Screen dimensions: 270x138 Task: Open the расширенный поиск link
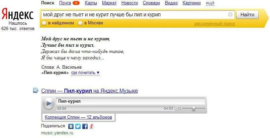[214, 24]
